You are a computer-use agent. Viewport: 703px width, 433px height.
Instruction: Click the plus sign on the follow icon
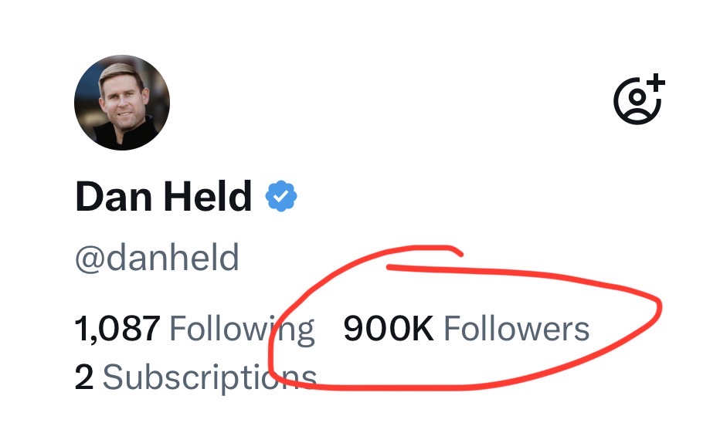click(655, 83)
